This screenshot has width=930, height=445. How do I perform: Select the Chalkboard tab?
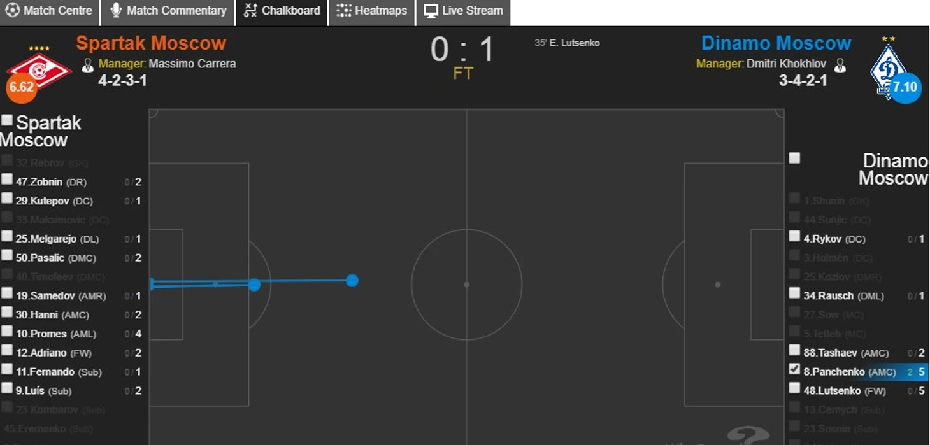[x=282, y=11]
